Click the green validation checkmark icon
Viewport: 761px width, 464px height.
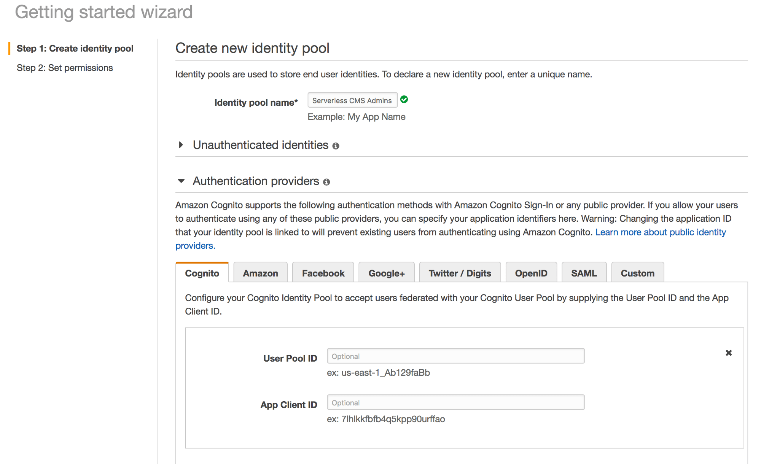click(404, 99)
